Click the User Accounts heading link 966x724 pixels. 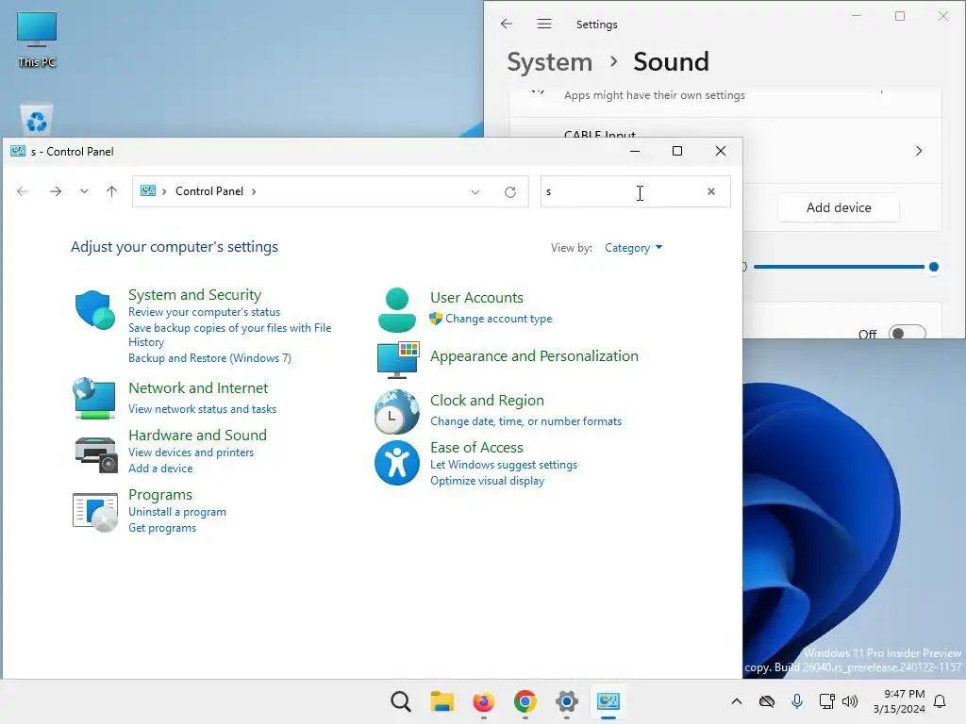pyautogui.click(x=476, y=297)
